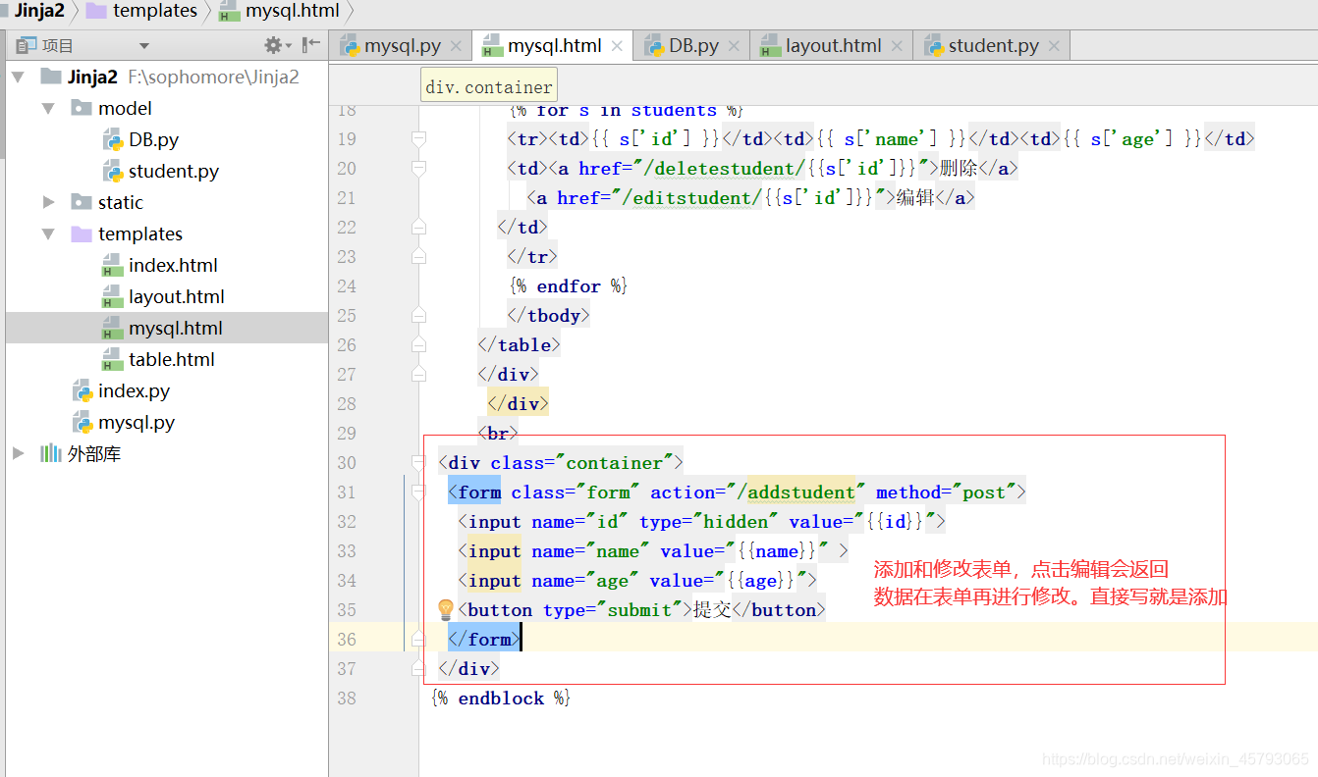Viewport: 1318px width, 777px height.
Task: Collapse the code fold arrow on line 30
Action: click(418, 462)
